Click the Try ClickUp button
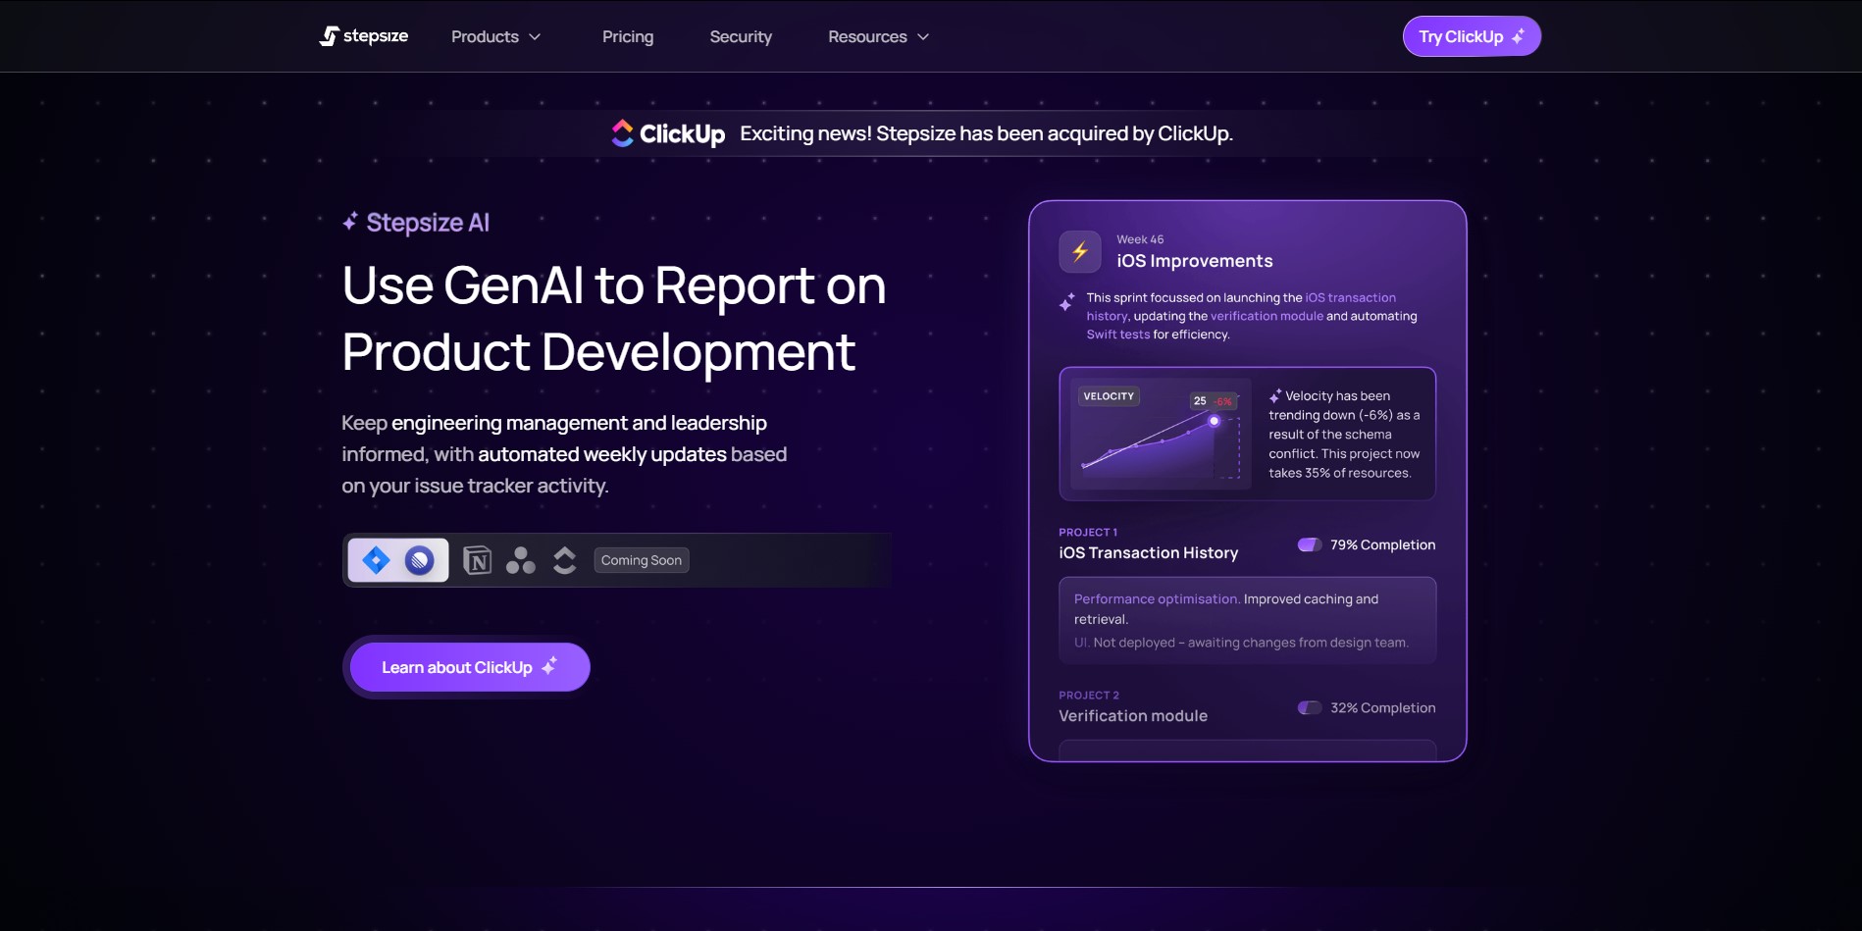 point(1472,36)
